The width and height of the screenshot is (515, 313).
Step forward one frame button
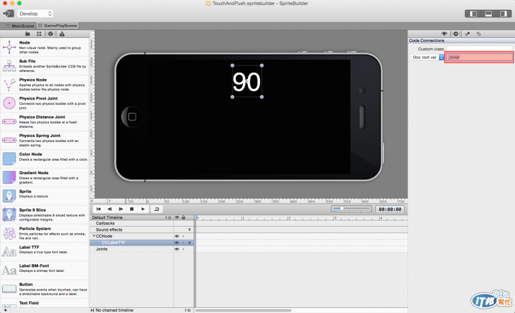pyautogui.click(x=121, y=209)
